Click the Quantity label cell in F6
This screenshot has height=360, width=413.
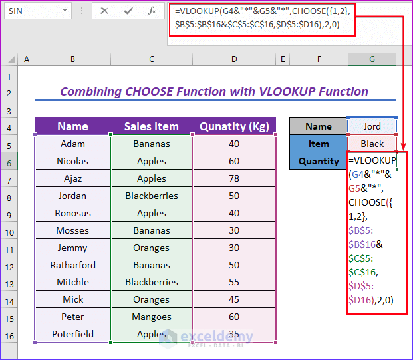(319, 161)
